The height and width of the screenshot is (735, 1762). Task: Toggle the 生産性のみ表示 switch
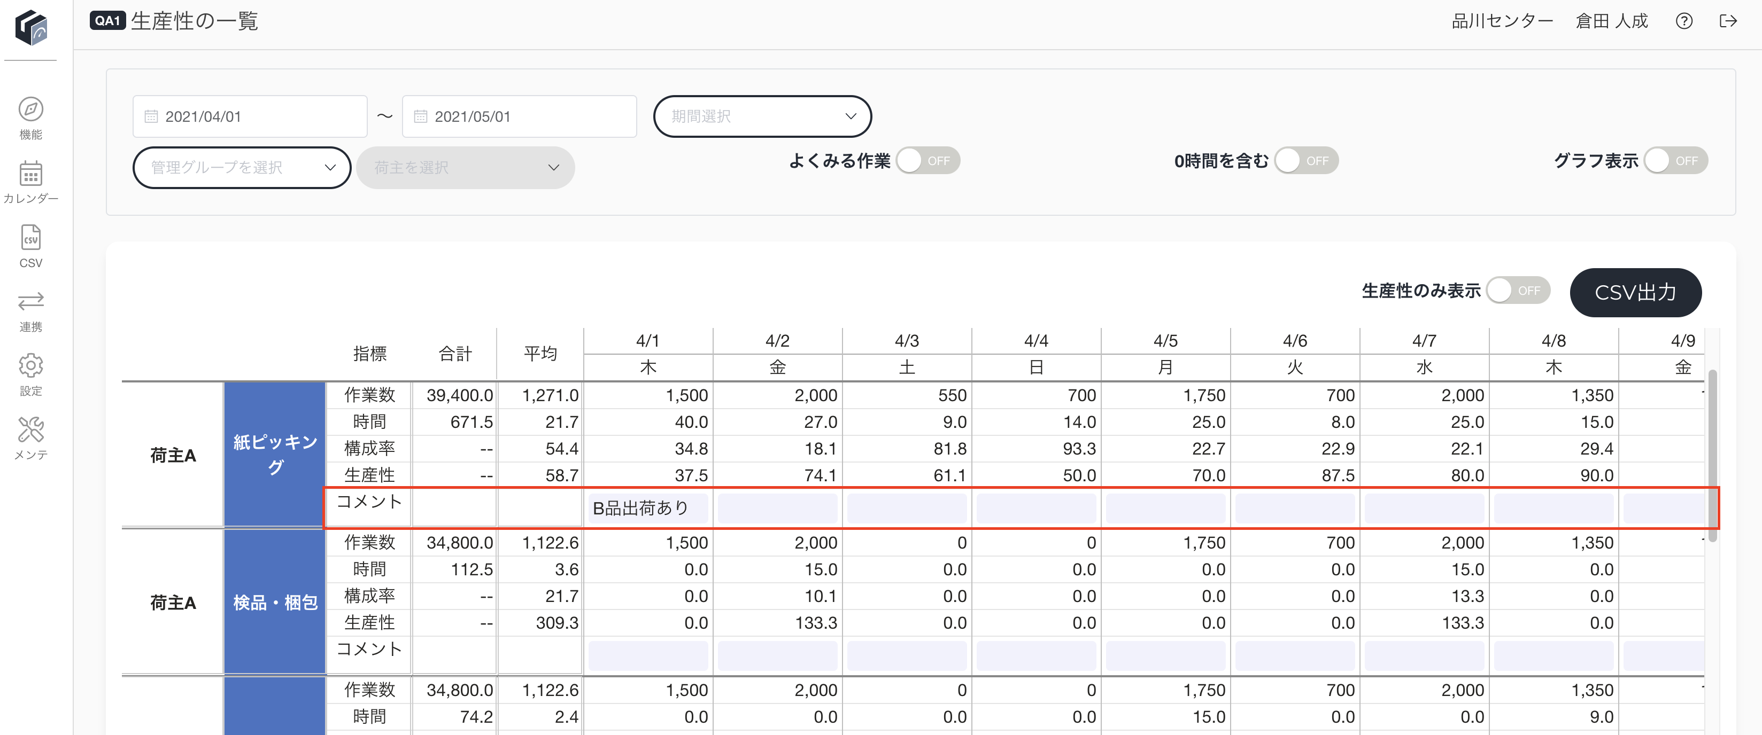pyautogui.click(x=1518, y=291)
